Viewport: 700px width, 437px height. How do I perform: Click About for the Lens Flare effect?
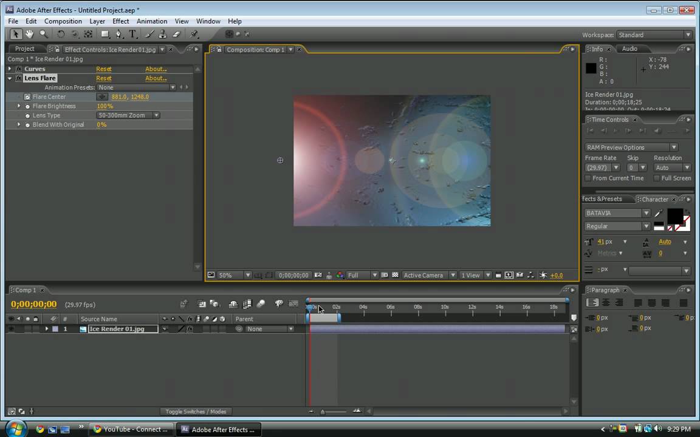[156, 78]
